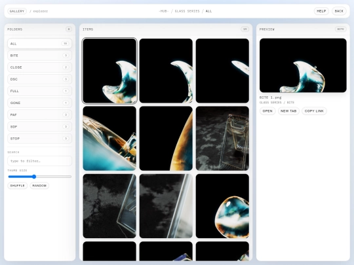
Task: Open the FULL folder
Action: click(x=40, y=91)
